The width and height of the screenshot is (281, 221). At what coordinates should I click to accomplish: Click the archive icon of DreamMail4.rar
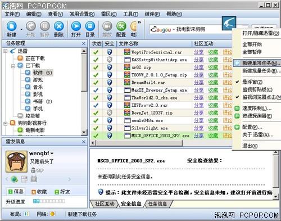[127, 82]
